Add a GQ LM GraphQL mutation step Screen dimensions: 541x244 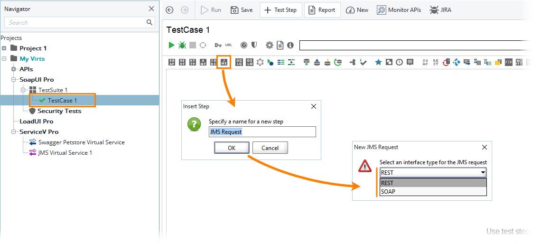pyautogui.click(x=249, y=62)
